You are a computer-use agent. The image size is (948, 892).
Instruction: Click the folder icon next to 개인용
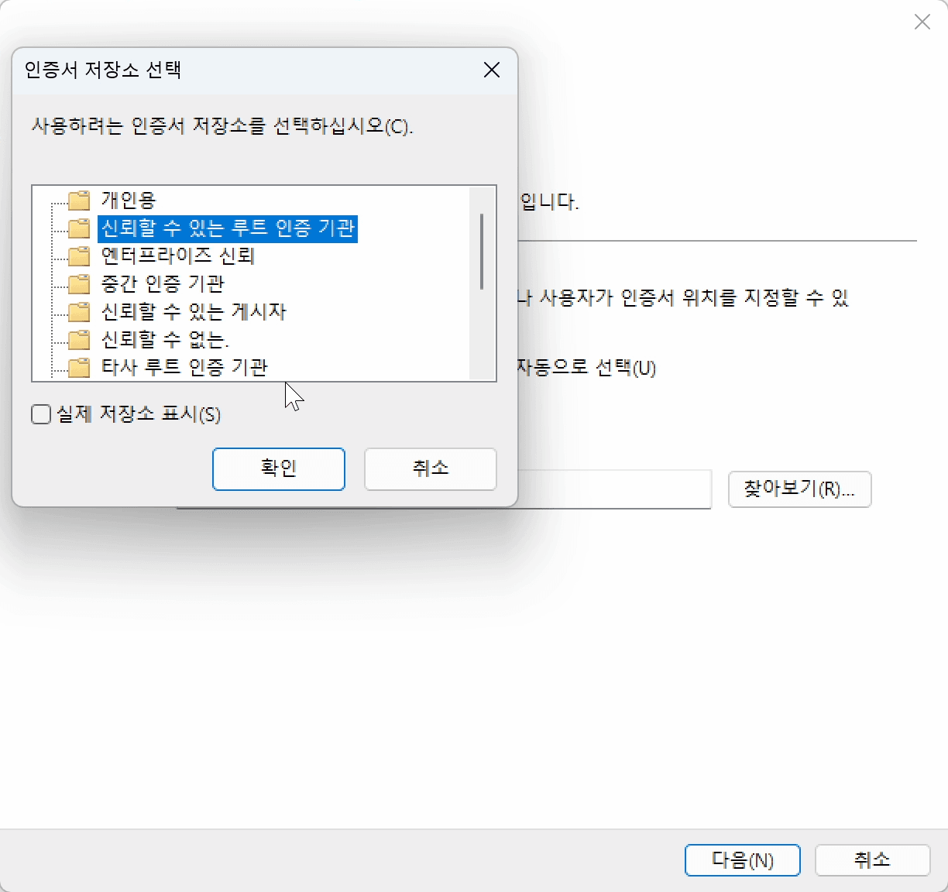coord(78,200)
